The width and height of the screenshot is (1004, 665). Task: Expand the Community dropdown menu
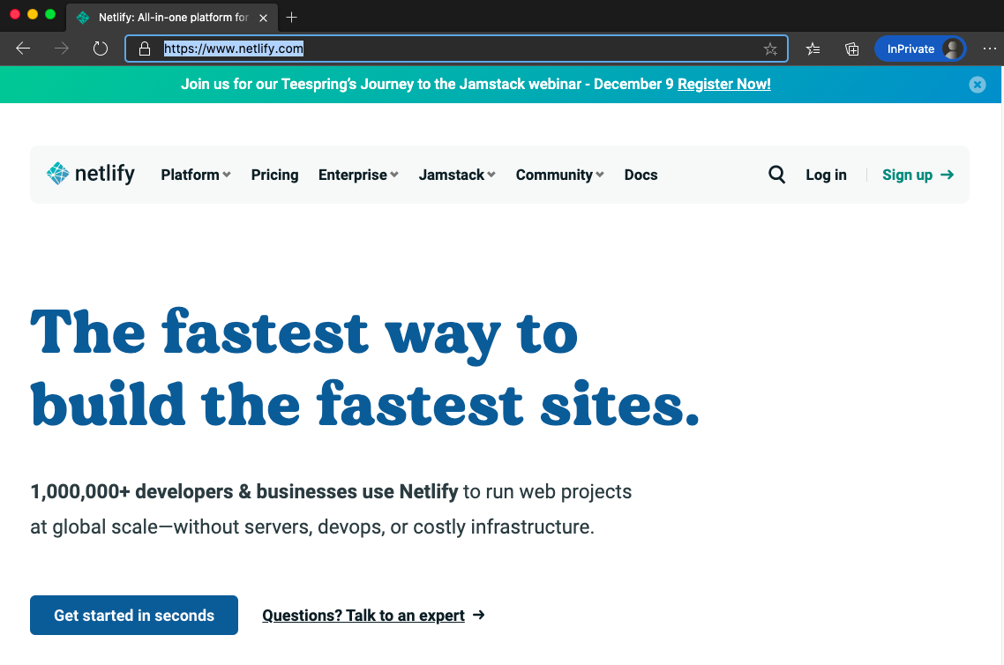pos(560,175)
